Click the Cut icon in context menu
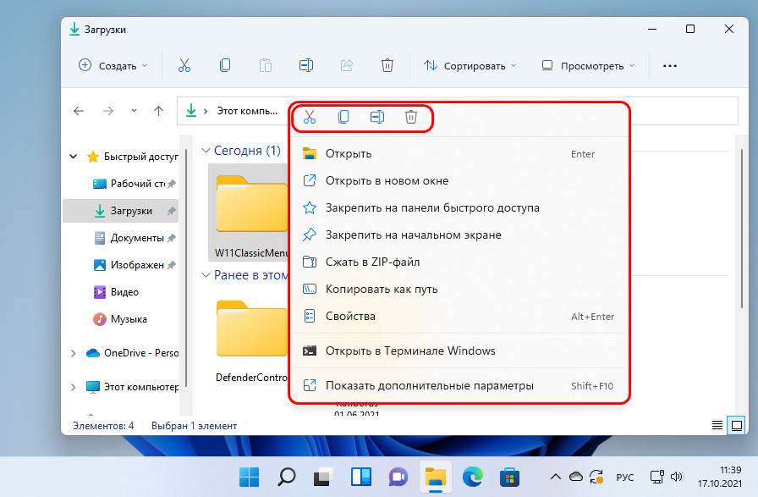The image size is (758, 497). coord(310,117)
